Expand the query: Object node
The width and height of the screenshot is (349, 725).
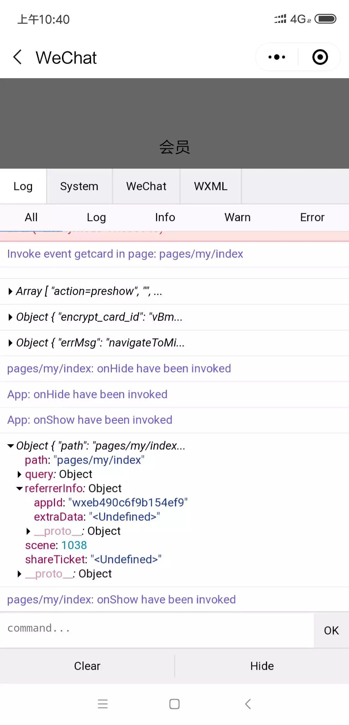pos(19,474)
